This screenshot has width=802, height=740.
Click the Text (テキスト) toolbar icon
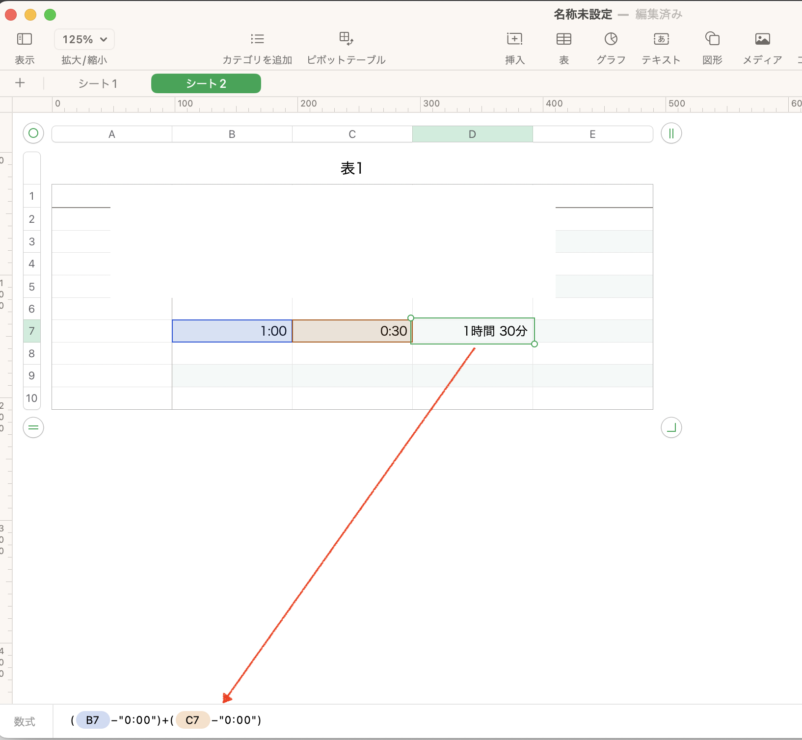(661, 39)
